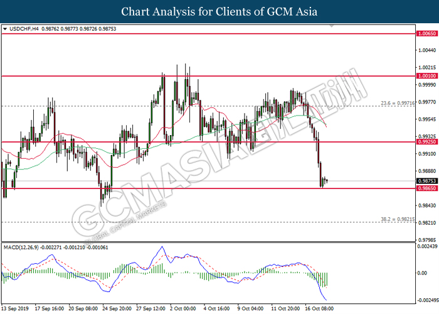Click the price axis value 0.98880

point(427,171)
